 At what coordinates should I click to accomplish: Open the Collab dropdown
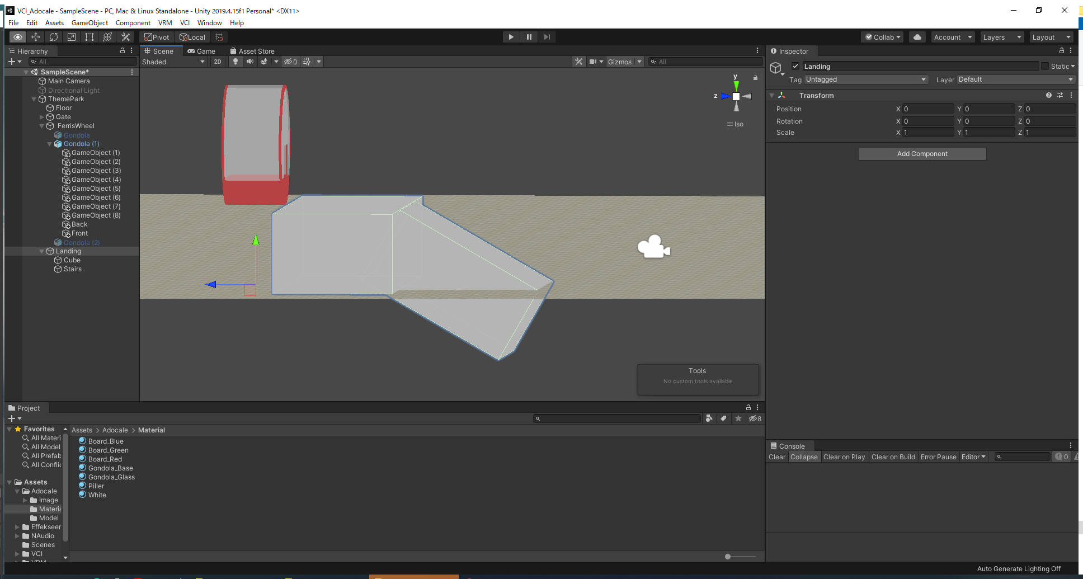coord(883,37)
